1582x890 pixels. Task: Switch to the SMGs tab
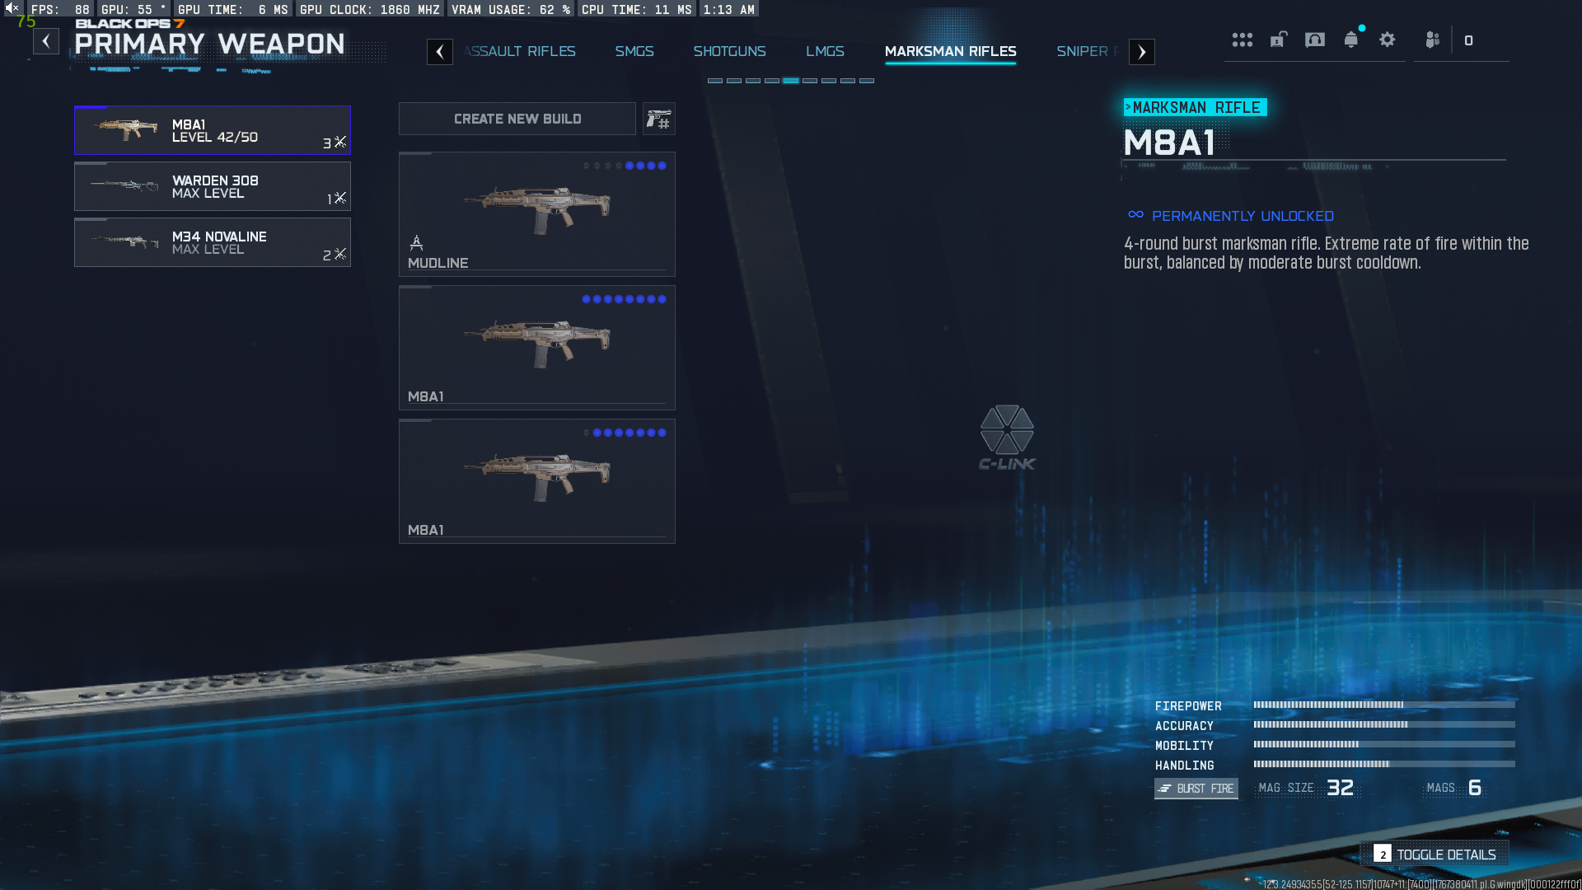634,51
